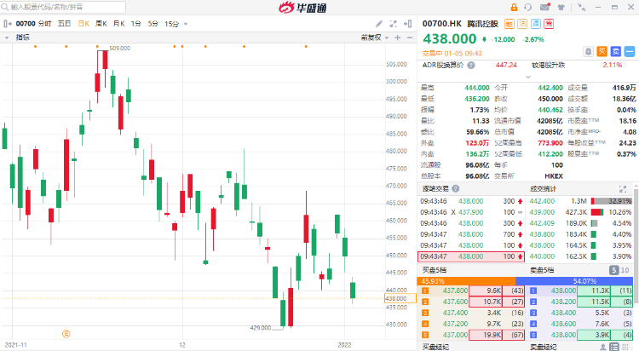Screen dimensions: 639x351
Task: Expand quote details chevron below ADR row
Action: (528, 77)
